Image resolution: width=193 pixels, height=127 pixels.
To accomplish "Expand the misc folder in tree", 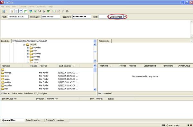I will pos(28,51).
